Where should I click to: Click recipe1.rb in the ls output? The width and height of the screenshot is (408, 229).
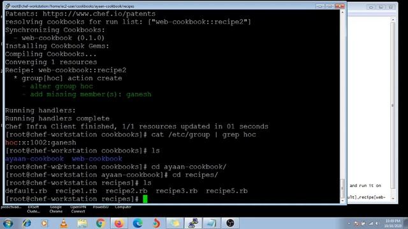tap(76, 191)
